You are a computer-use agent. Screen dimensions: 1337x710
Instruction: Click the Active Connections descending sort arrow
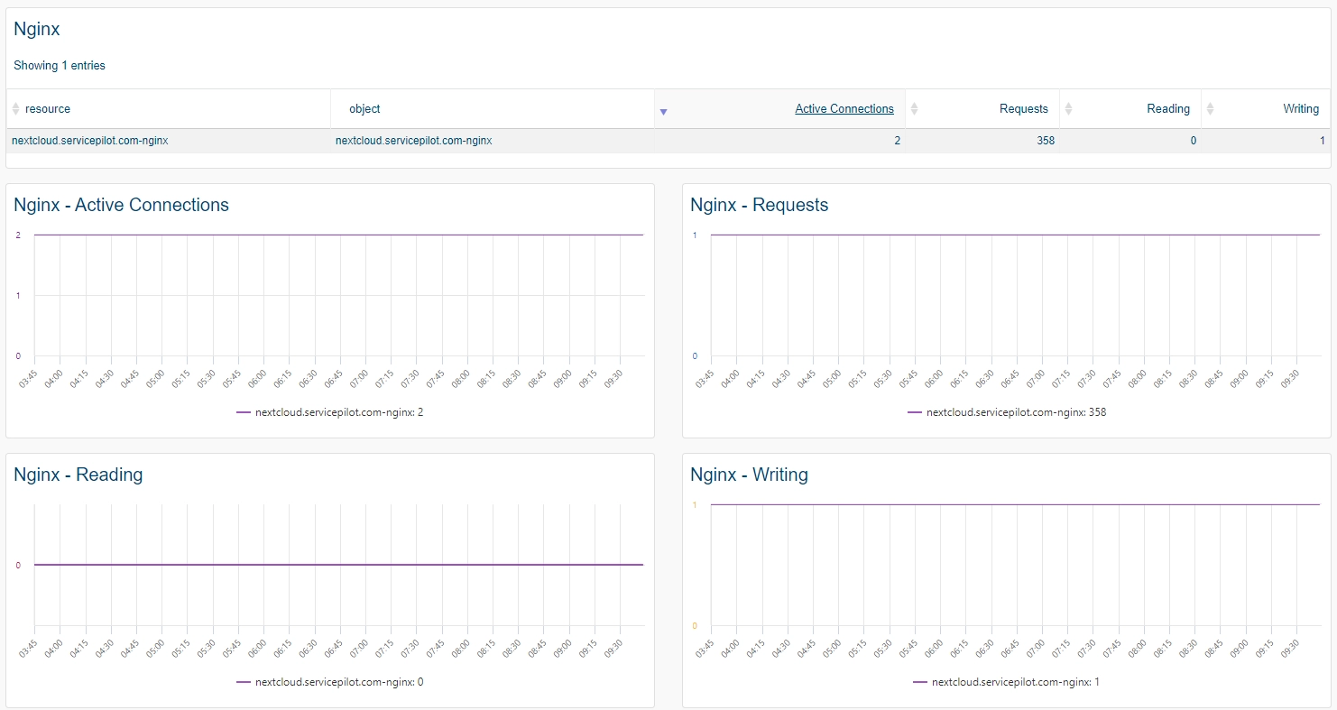point(663,112)
